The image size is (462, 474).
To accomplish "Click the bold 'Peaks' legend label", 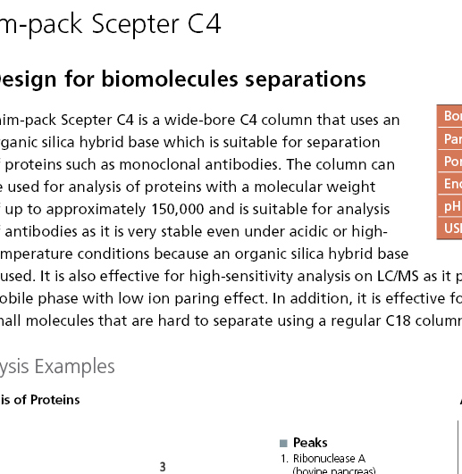I will [x=310, y=443].
